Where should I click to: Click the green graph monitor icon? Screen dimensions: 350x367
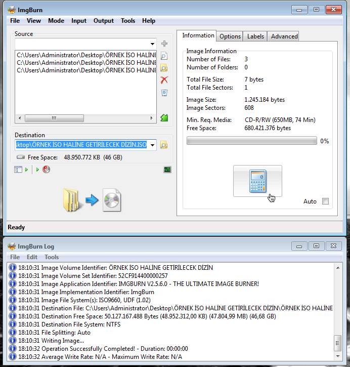click(167, 170)
